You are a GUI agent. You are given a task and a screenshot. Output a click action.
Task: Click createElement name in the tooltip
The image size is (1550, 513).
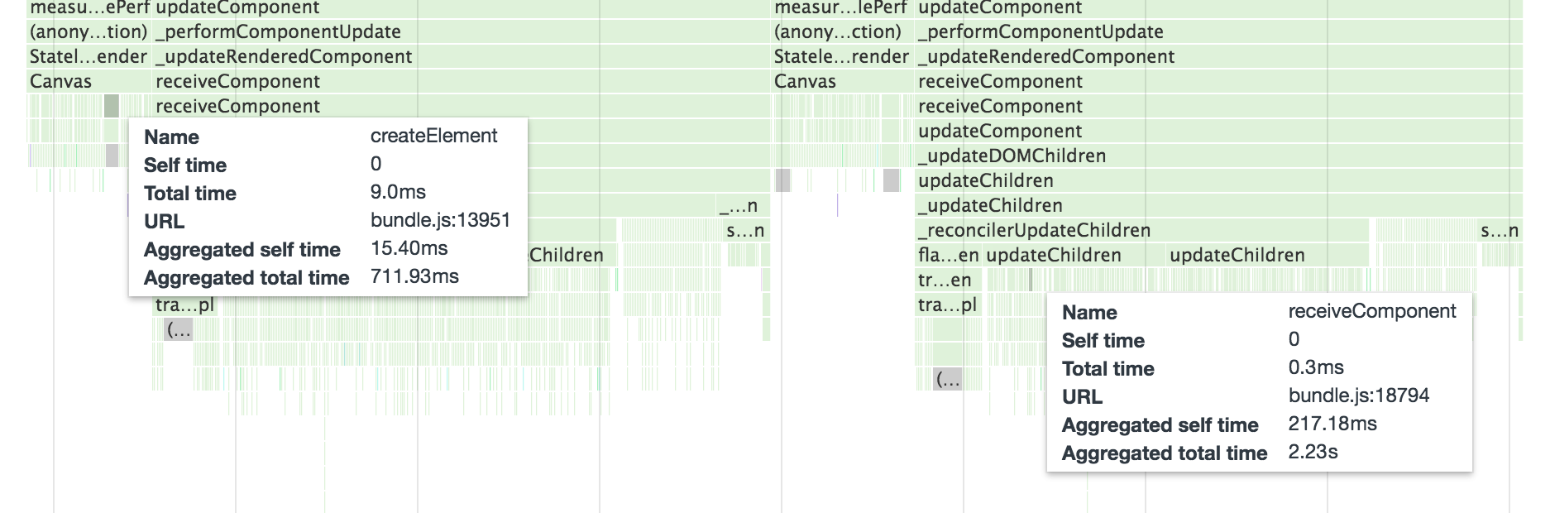[433, 136]
